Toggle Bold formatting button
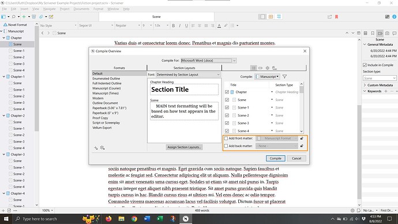398x224 pixels. tap(174, 25)
